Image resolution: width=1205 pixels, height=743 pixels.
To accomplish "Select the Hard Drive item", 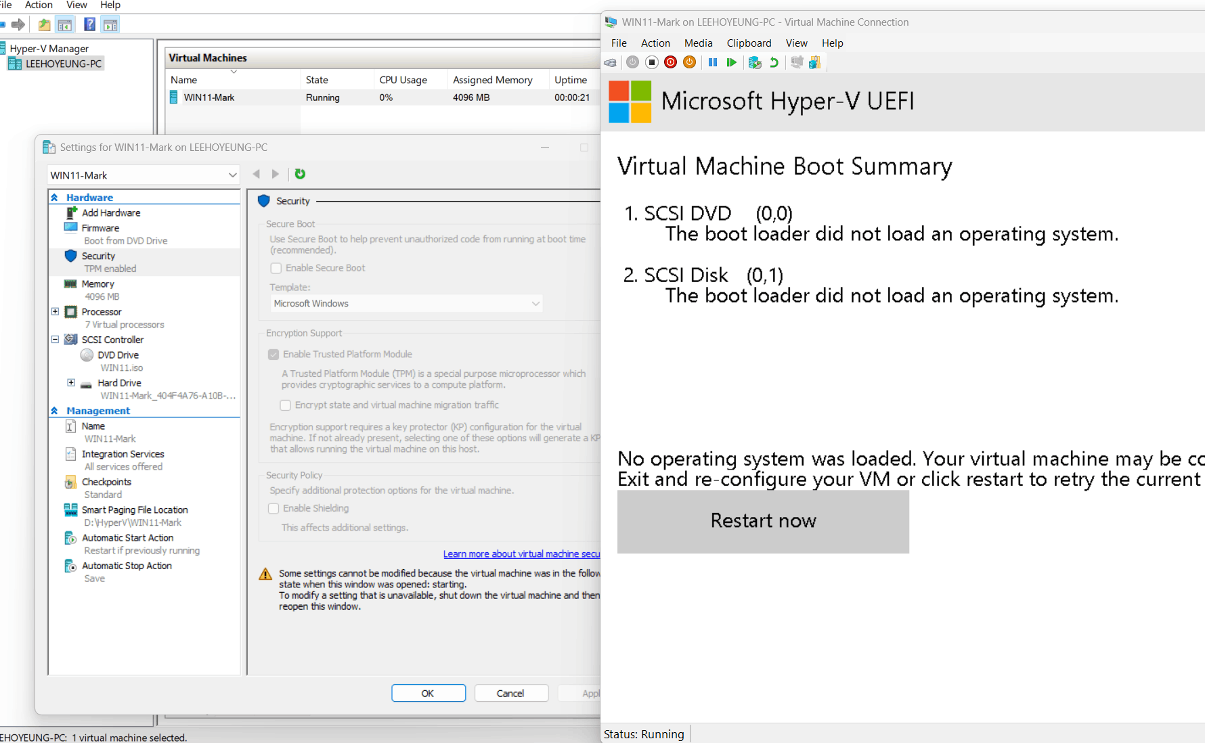I will pos(119,383).
